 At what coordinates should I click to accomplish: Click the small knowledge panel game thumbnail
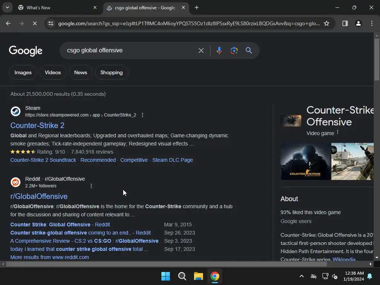(x=291, y=121)
